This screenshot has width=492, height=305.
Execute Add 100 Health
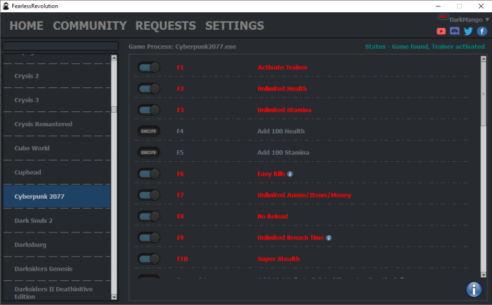[149, 131]
